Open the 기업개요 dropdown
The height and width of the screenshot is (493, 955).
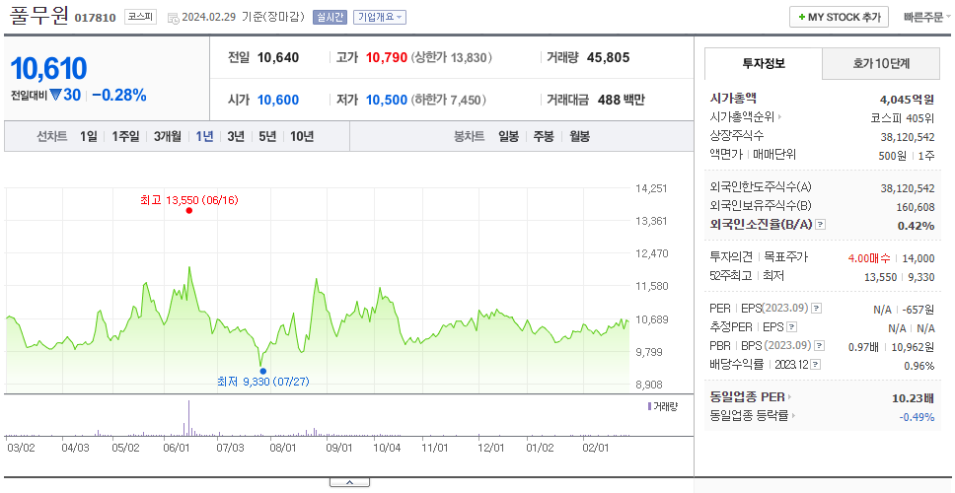380,17
